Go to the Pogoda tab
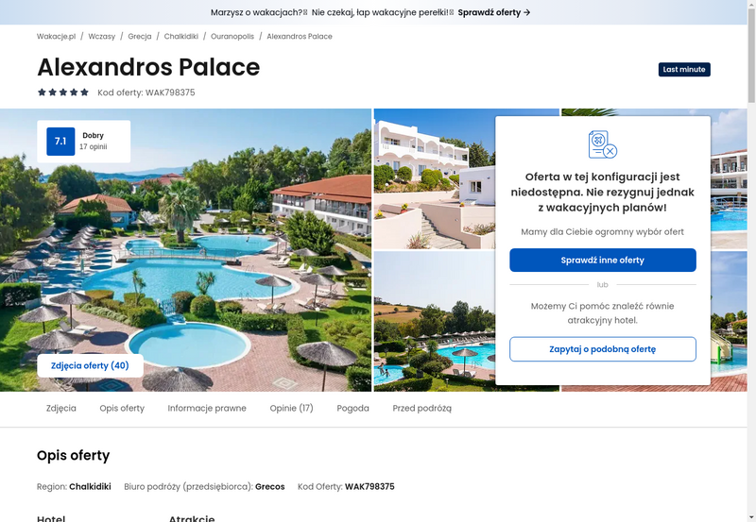756x522 pixels. click(x=352, y=408)
